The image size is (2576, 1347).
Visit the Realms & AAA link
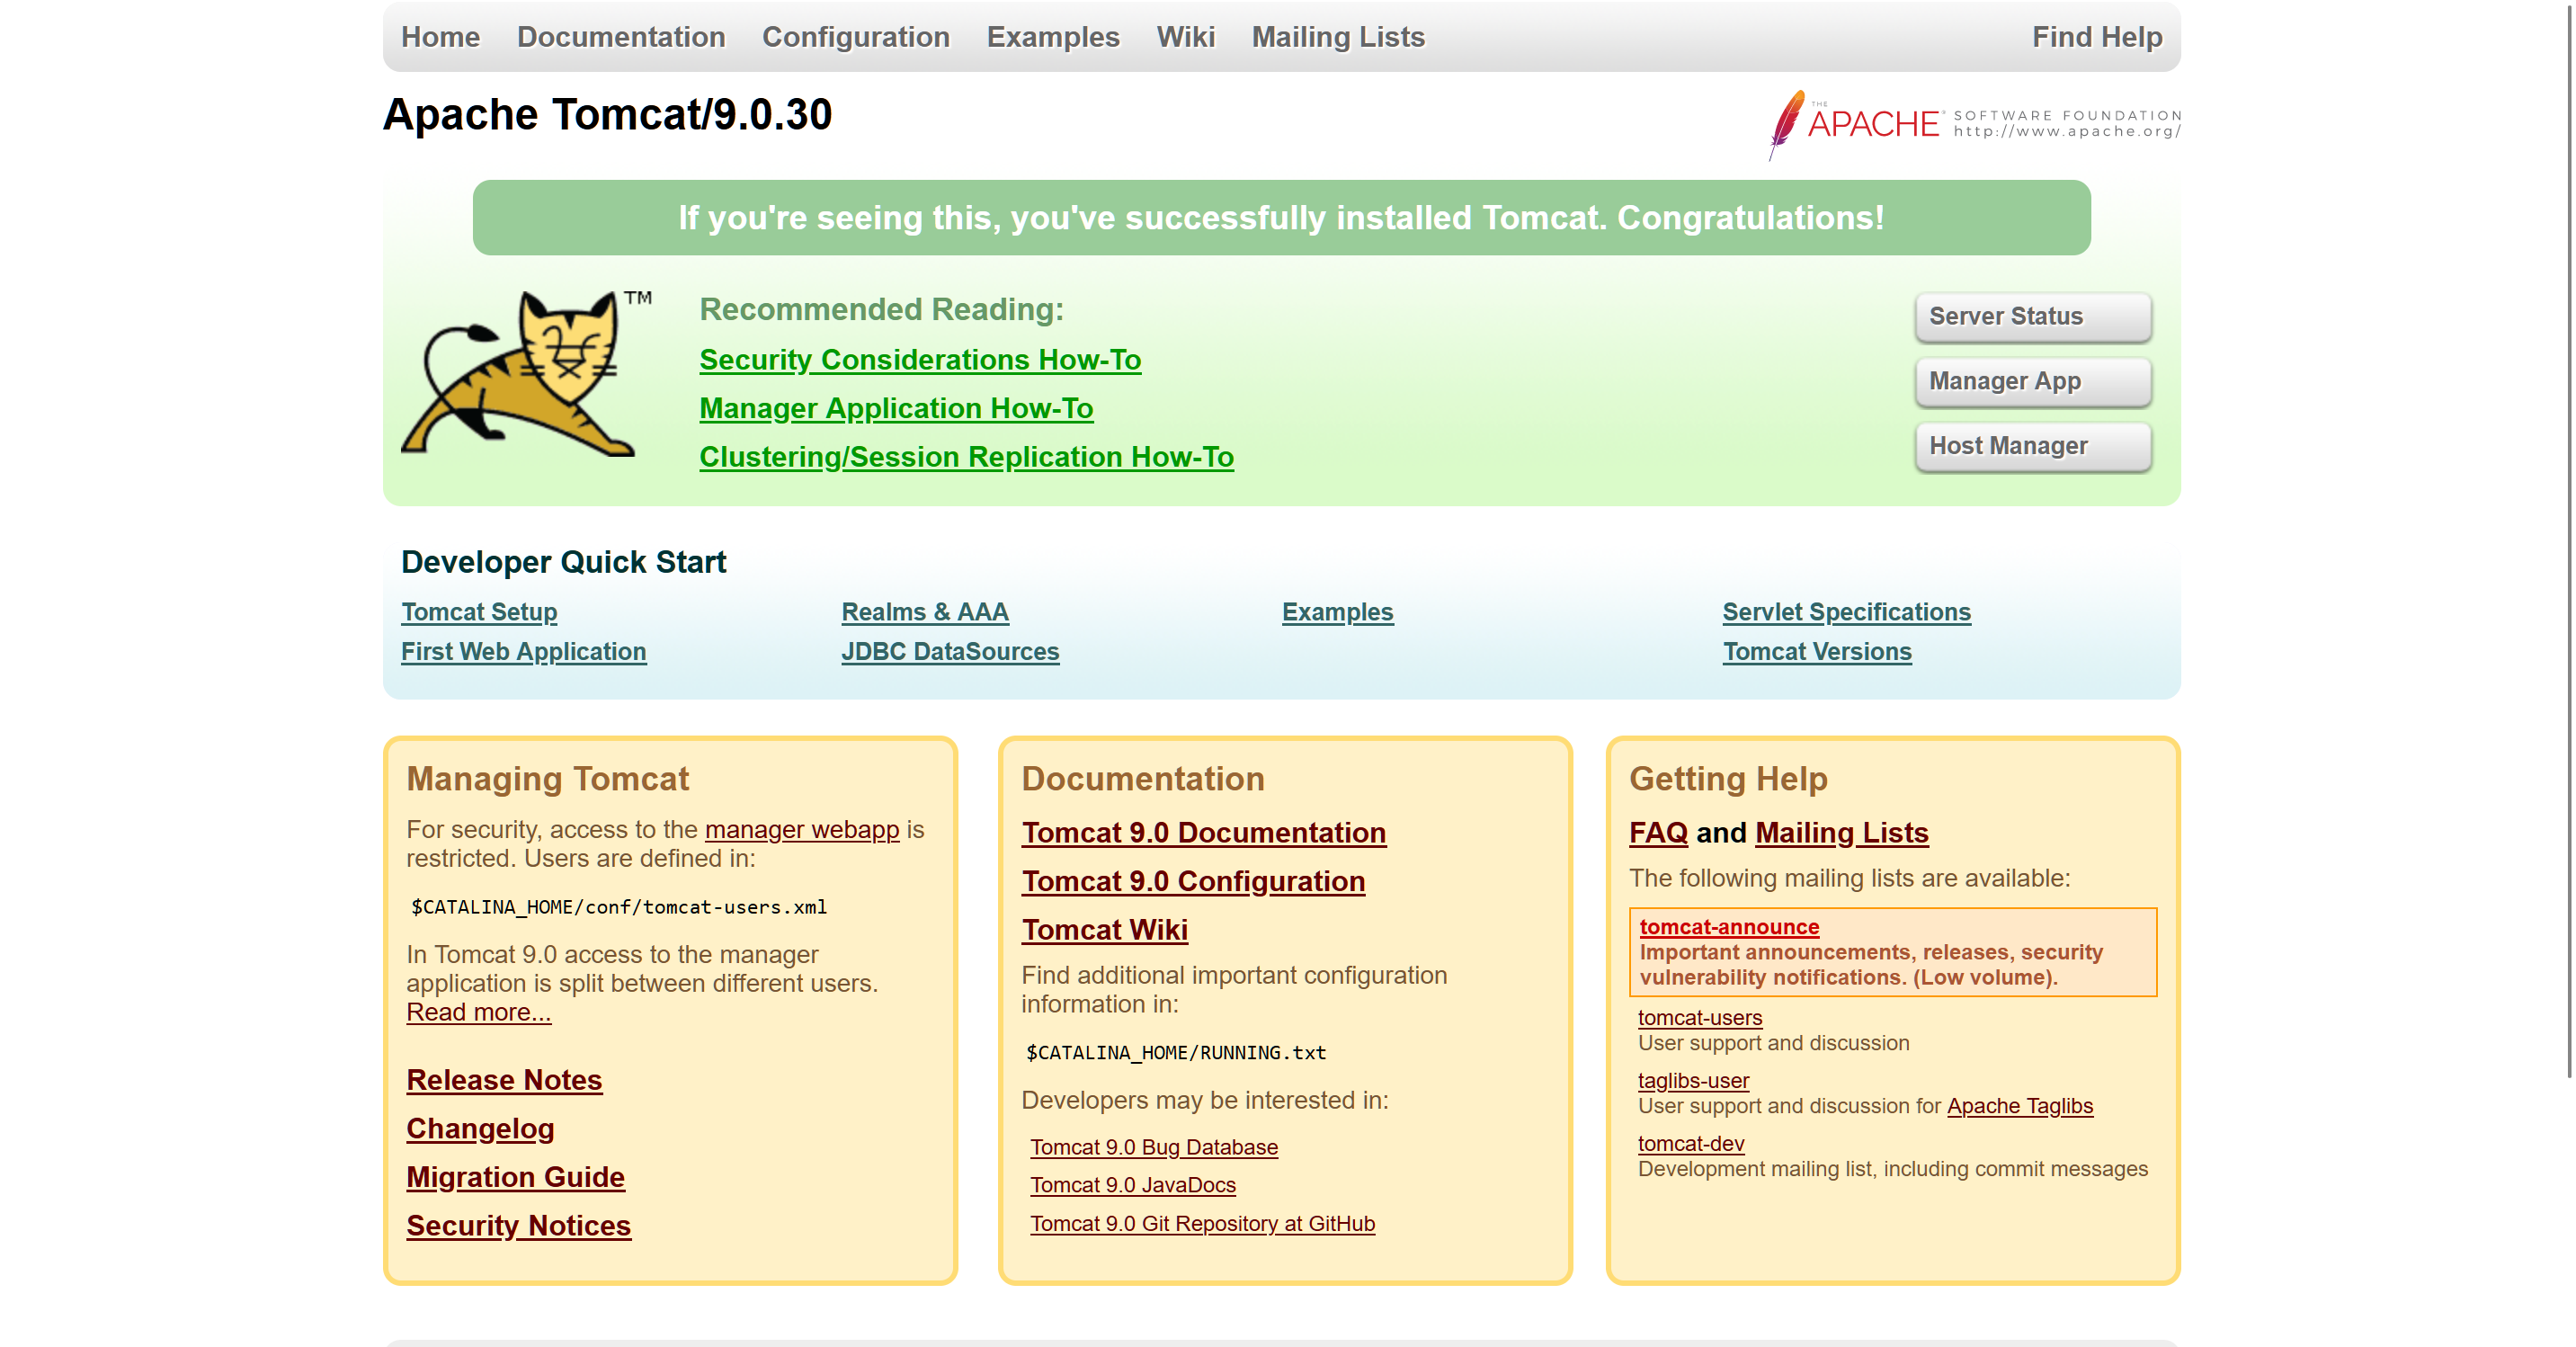click(925, 612)
